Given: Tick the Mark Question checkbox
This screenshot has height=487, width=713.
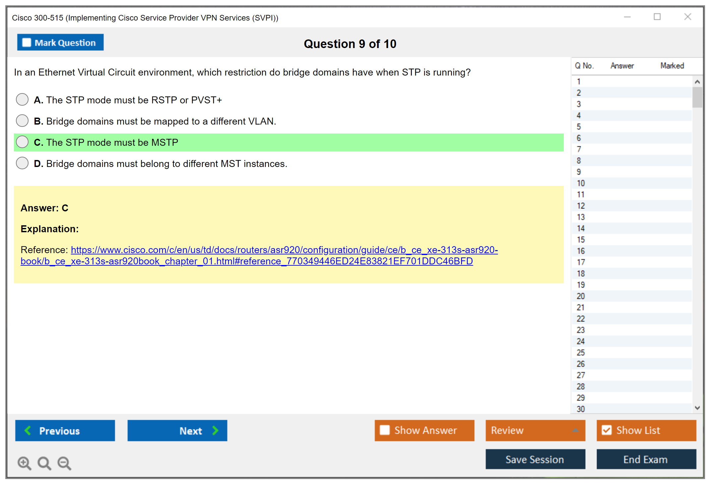Looking at the screenshot, I should click(27, 42).
